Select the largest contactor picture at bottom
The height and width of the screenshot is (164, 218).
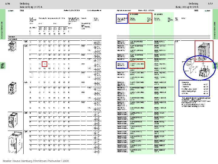(x=15, y=142)
